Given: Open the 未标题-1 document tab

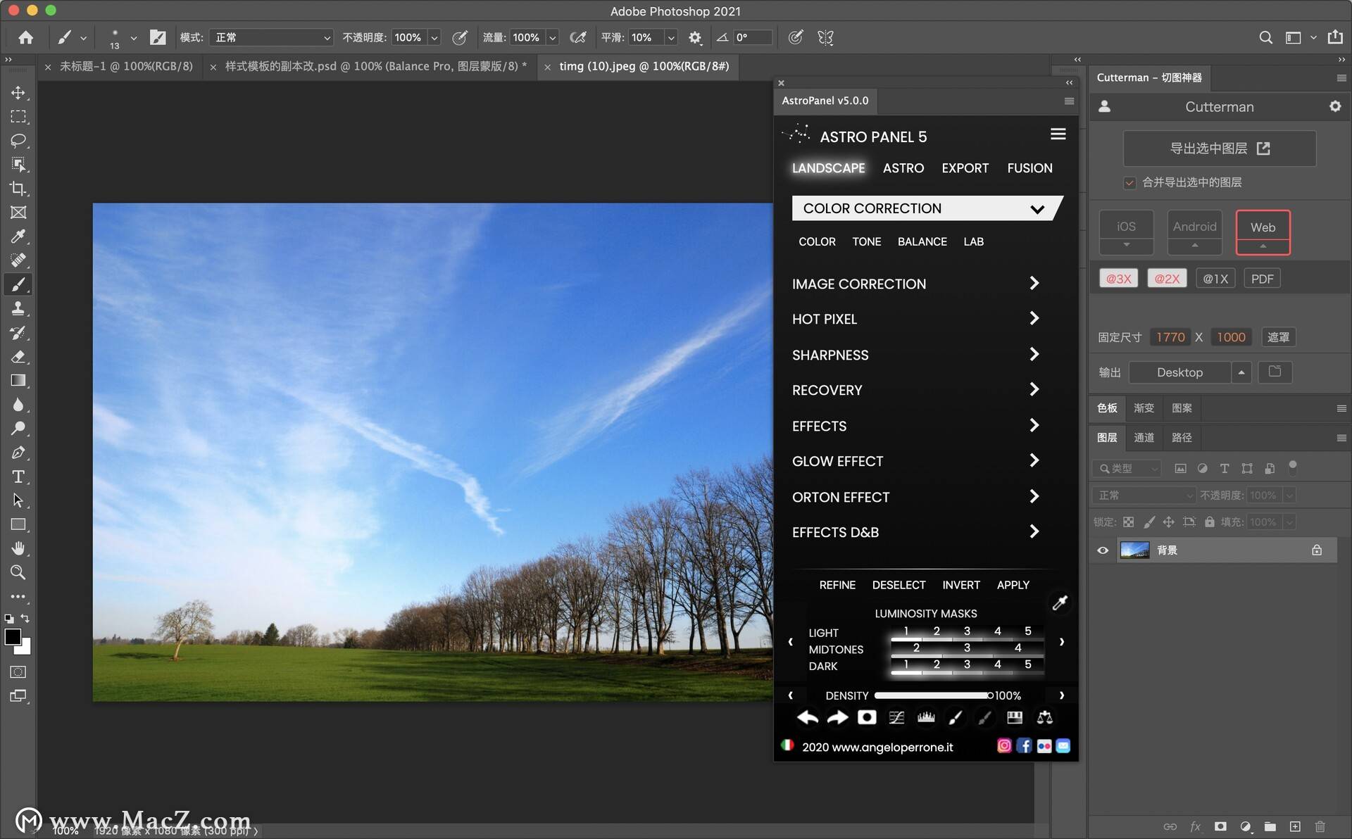Looking at the screenshot, I should coord(126,66).
